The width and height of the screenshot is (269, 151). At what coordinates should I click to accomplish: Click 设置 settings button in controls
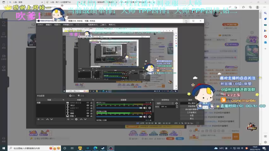click(x=192, y=115)
